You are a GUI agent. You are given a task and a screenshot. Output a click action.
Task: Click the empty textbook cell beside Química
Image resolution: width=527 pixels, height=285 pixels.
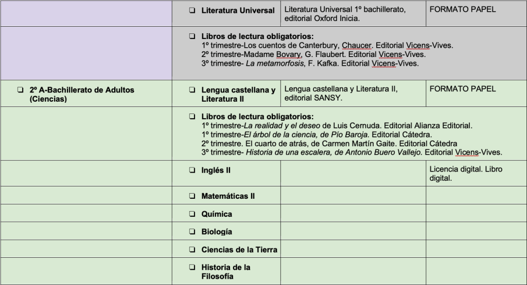pyautogui.click(x=353, y=214)
